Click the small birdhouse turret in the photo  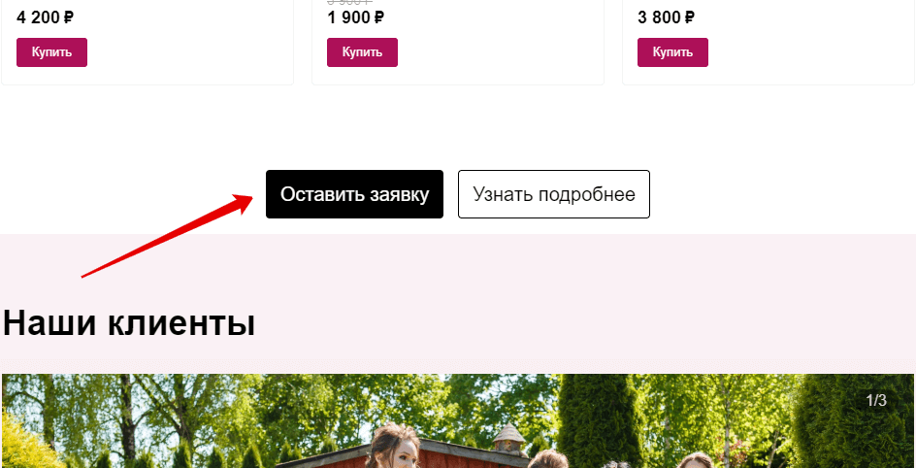pos(509,438)
